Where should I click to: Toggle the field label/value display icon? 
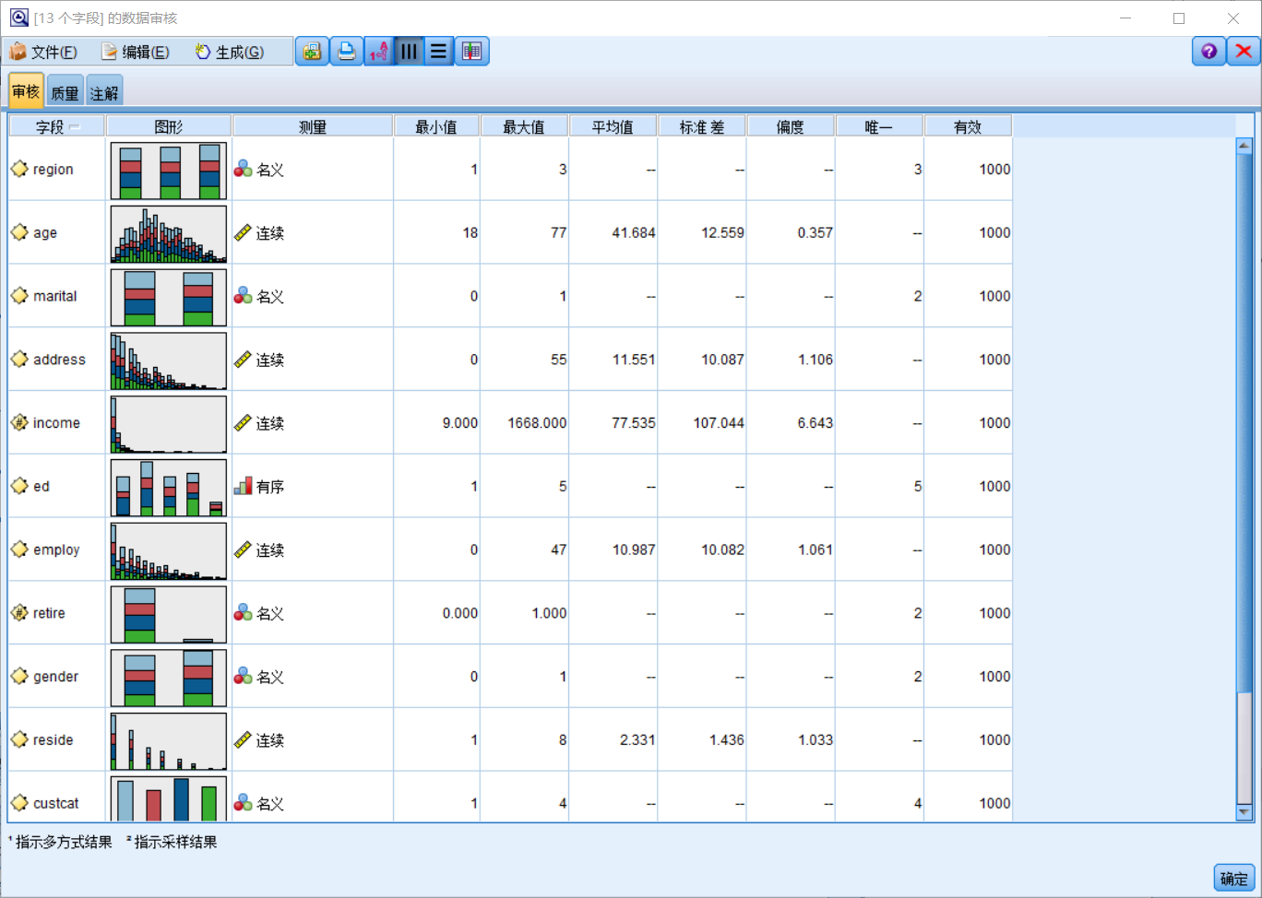pyautogui.click(x=379, y=52)
